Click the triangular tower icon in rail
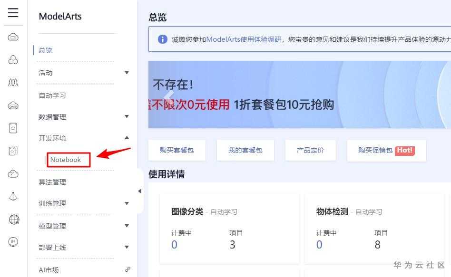The image size is (451, 277). point(13,196)
